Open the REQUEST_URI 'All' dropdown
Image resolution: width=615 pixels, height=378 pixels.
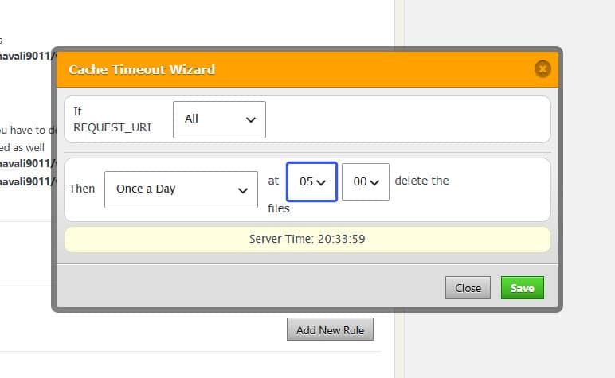219,119
